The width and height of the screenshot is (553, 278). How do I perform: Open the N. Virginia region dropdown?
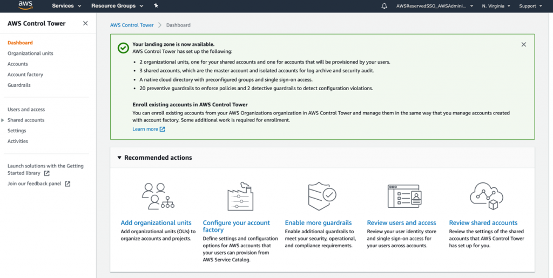(496, 6)
